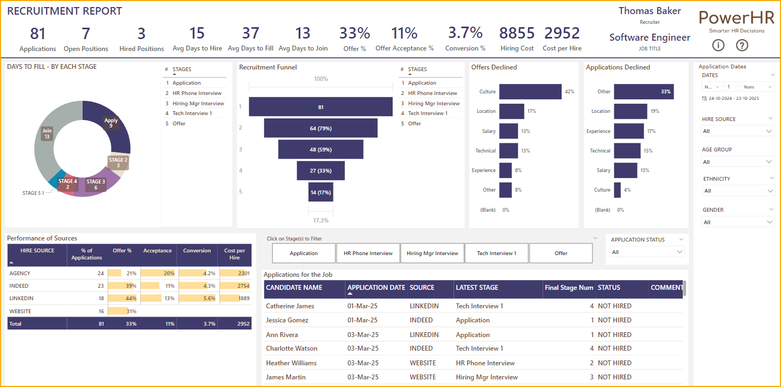Click the Offer stage filter button
The image size is (781, 387).
pyautogui.click(x=560, y=253)
